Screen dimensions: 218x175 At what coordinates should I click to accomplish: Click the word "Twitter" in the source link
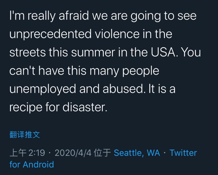pos(183,153)
